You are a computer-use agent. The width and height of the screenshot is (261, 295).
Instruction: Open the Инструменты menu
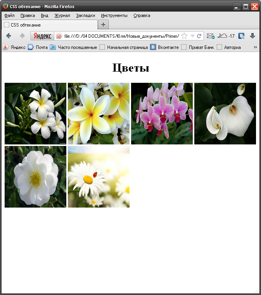[114, 15]
